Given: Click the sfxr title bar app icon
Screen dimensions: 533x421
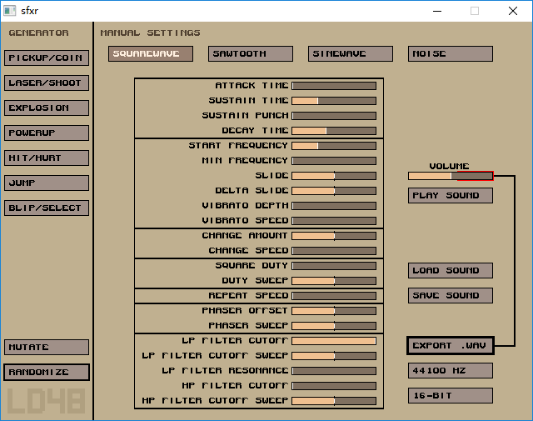Looking at the screenshot, I should [x=9, y=11].
